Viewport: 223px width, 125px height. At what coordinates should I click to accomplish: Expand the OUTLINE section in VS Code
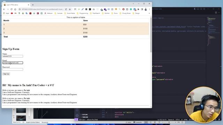click(x=85, y=115)
